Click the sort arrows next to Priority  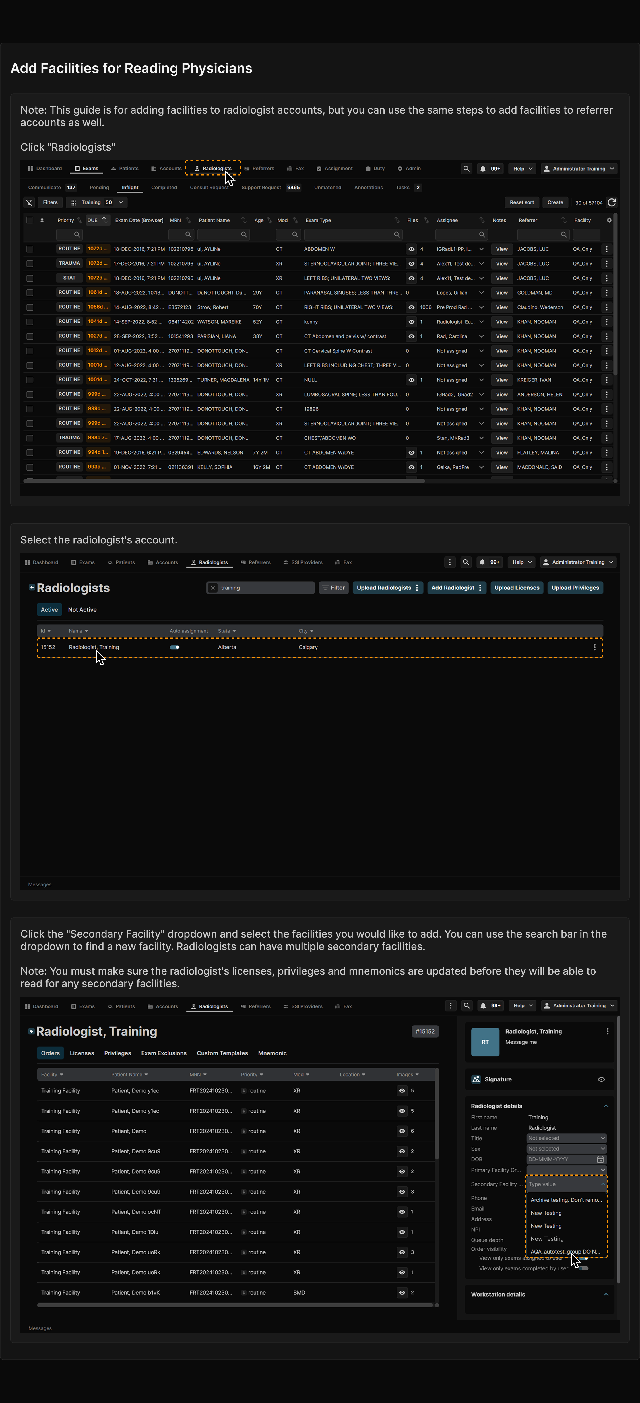[x=79, y=220]
